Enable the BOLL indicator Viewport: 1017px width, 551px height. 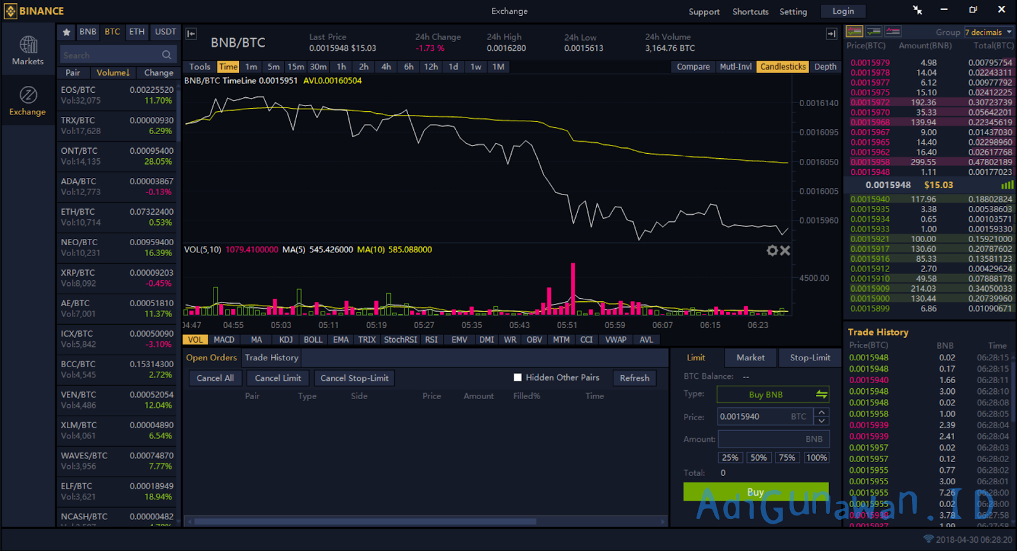(313, 340)
